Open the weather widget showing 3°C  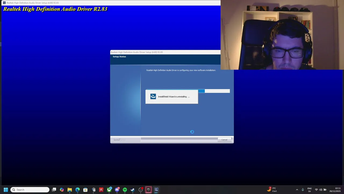coord(272,190)
